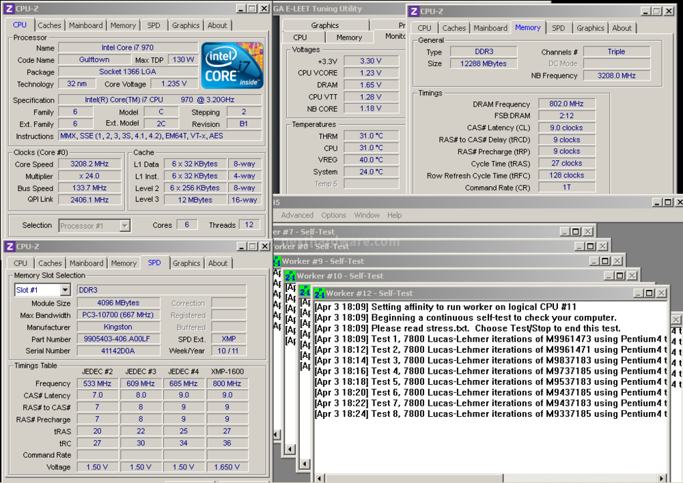Open the Advanced menu in Prime95
The width and height of the screenshot is (683, 483).
297,215
